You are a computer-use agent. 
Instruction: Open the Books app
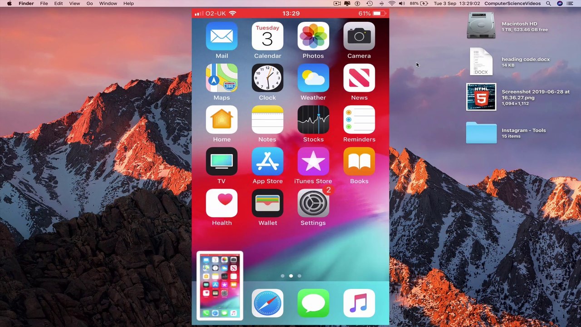(359, 162)
